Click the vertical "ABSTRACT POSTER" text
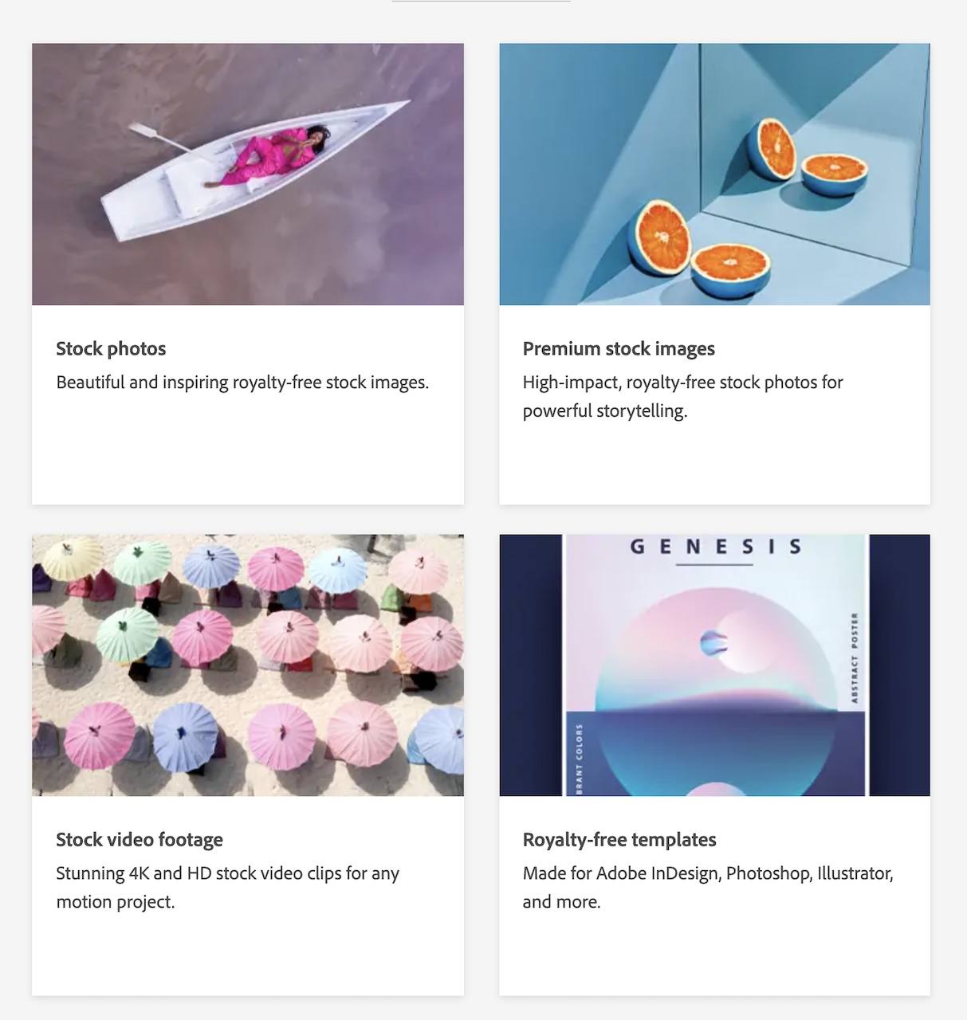 coord(855,658)
